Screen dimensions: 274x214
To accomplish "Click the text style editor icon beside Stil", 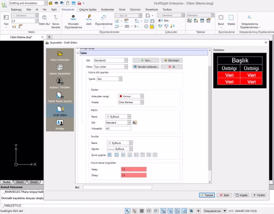I will (134, 123).
